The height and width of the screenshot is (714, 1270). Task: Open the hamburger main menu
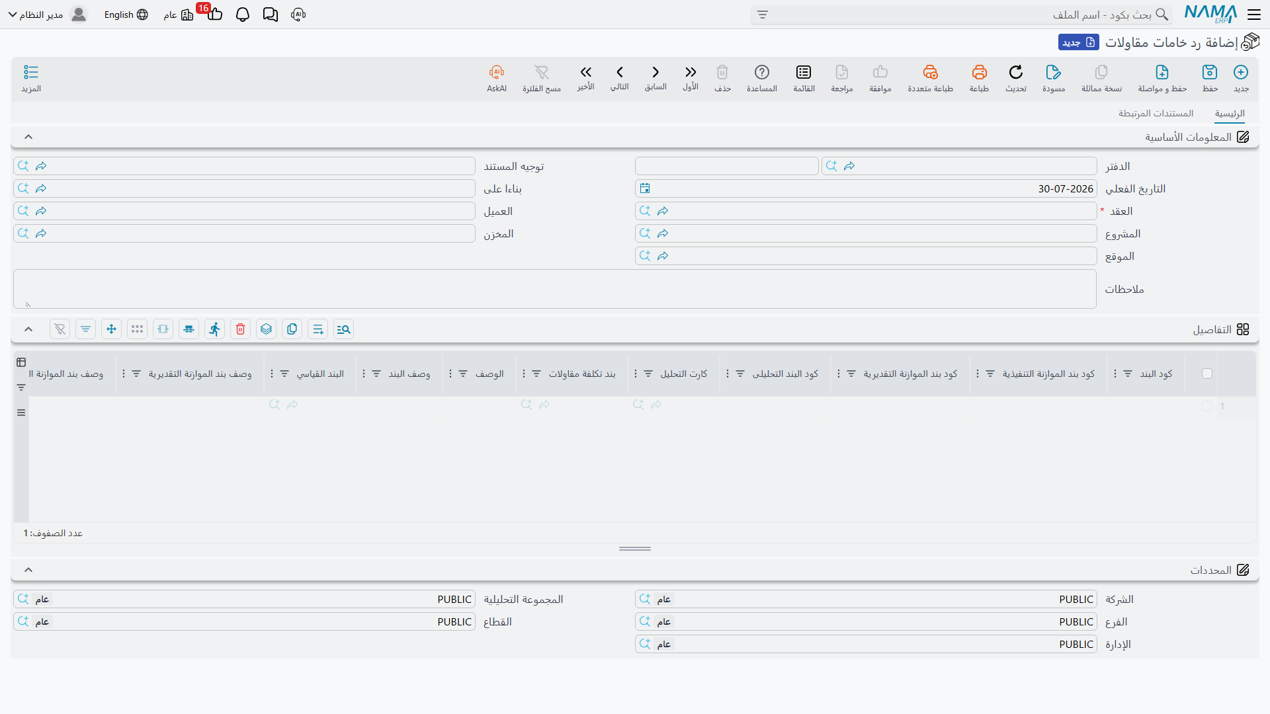click(x=1254, y=15)
